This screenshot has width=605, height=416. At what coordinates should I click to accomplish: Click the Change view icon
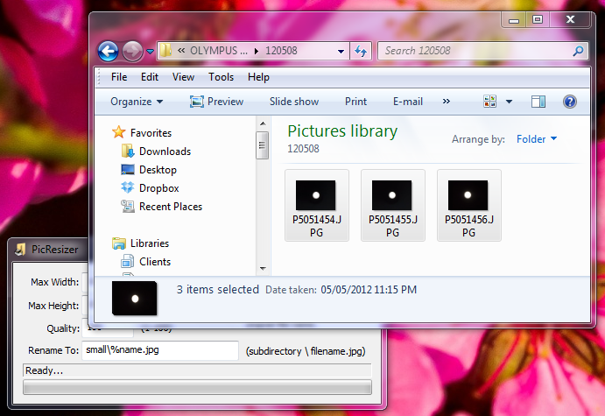pyautogui.click(x=490, y=102)
